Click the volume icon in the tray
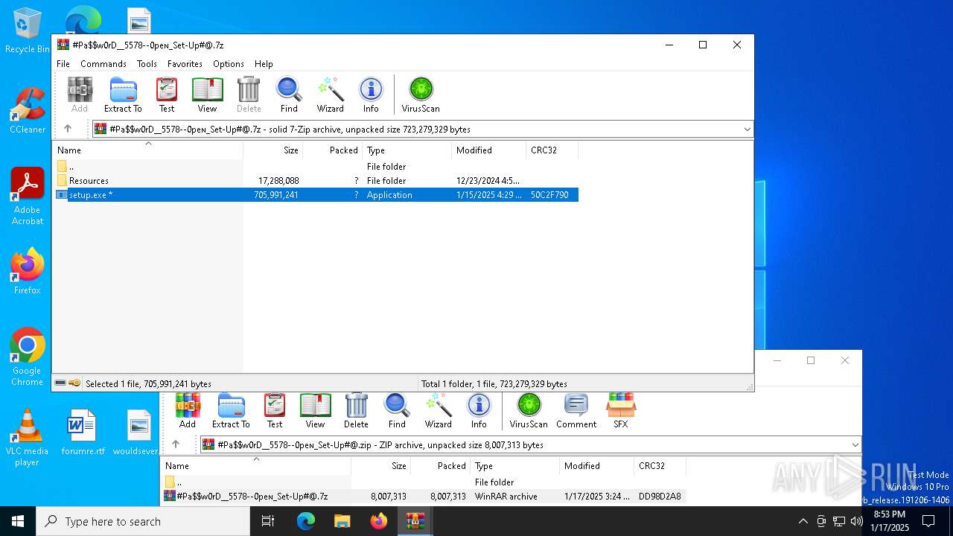This screenshot has height=536, width=953. (x=857, y=521)
